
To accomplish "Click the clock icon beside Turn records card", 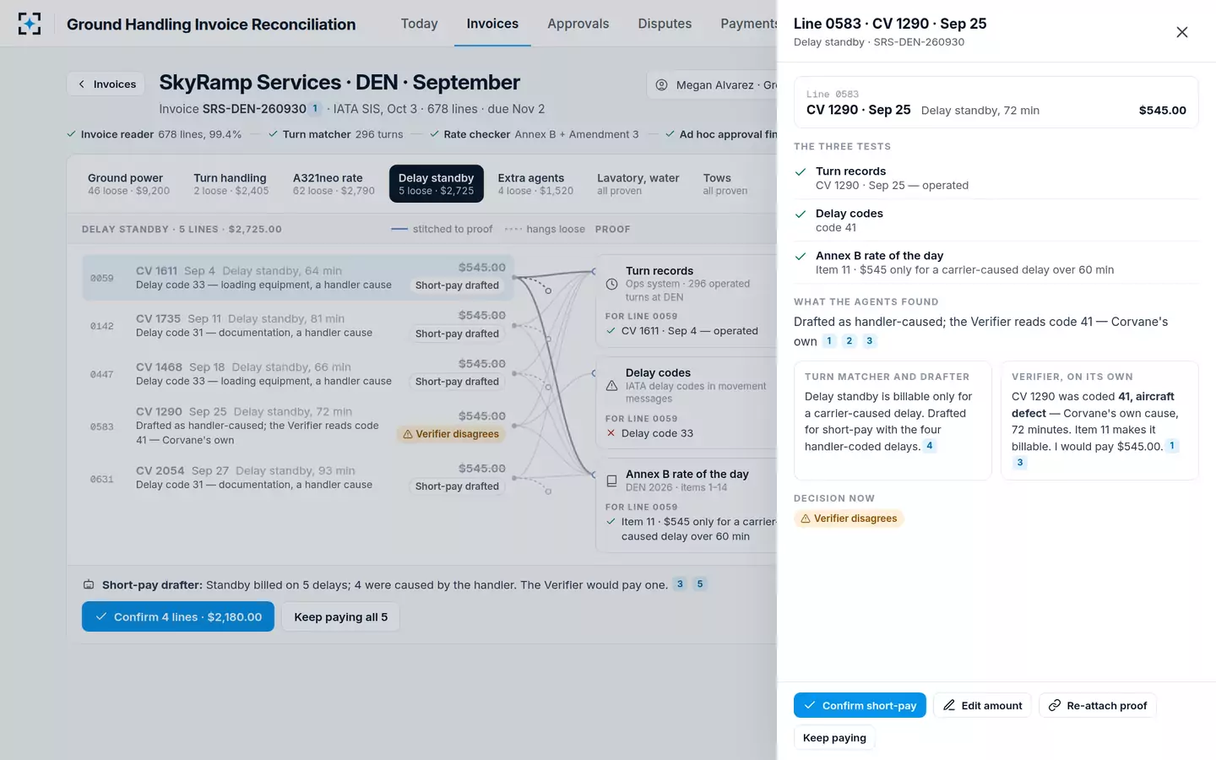I will point(611,284).
